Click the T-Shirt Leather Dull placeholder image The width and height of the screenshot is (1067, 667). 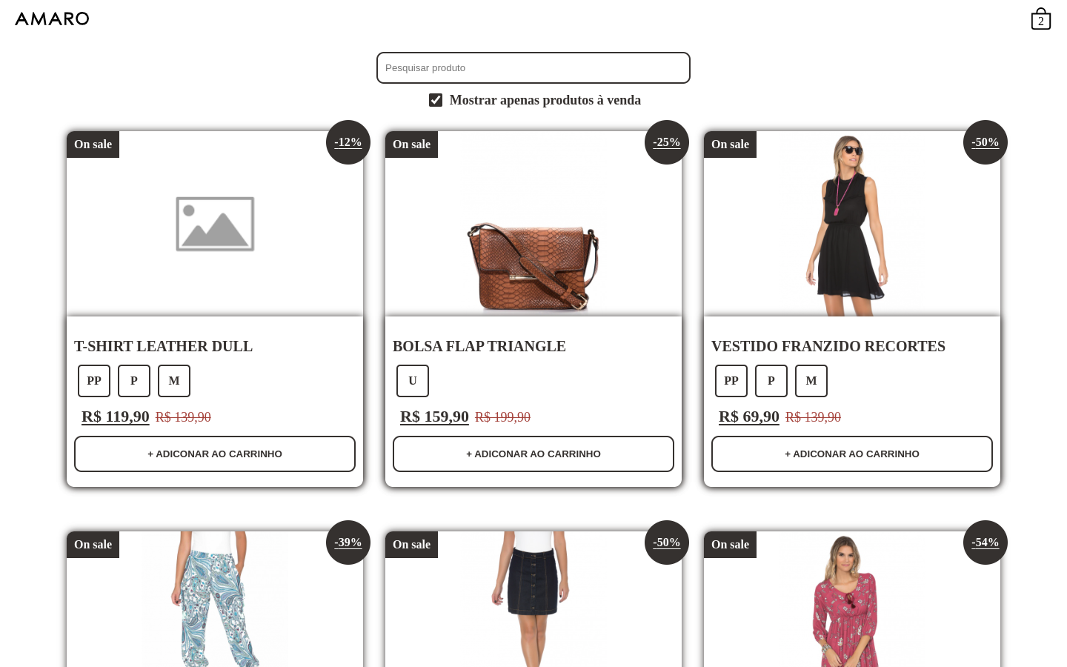[215, 224]
